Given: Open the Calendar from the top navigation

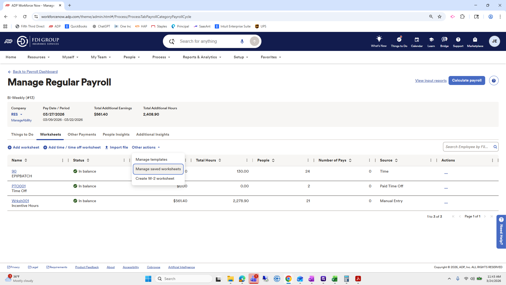Looking at the screenshot, I should [416, 41].
